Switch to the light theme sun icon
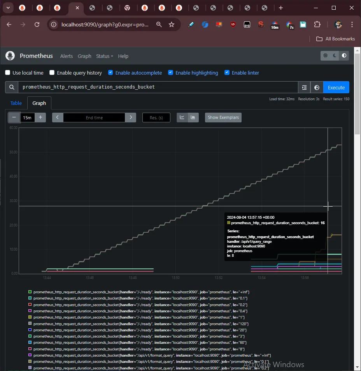Image resolution: width=361 pixels, height=371 pixels. (326, 56)
